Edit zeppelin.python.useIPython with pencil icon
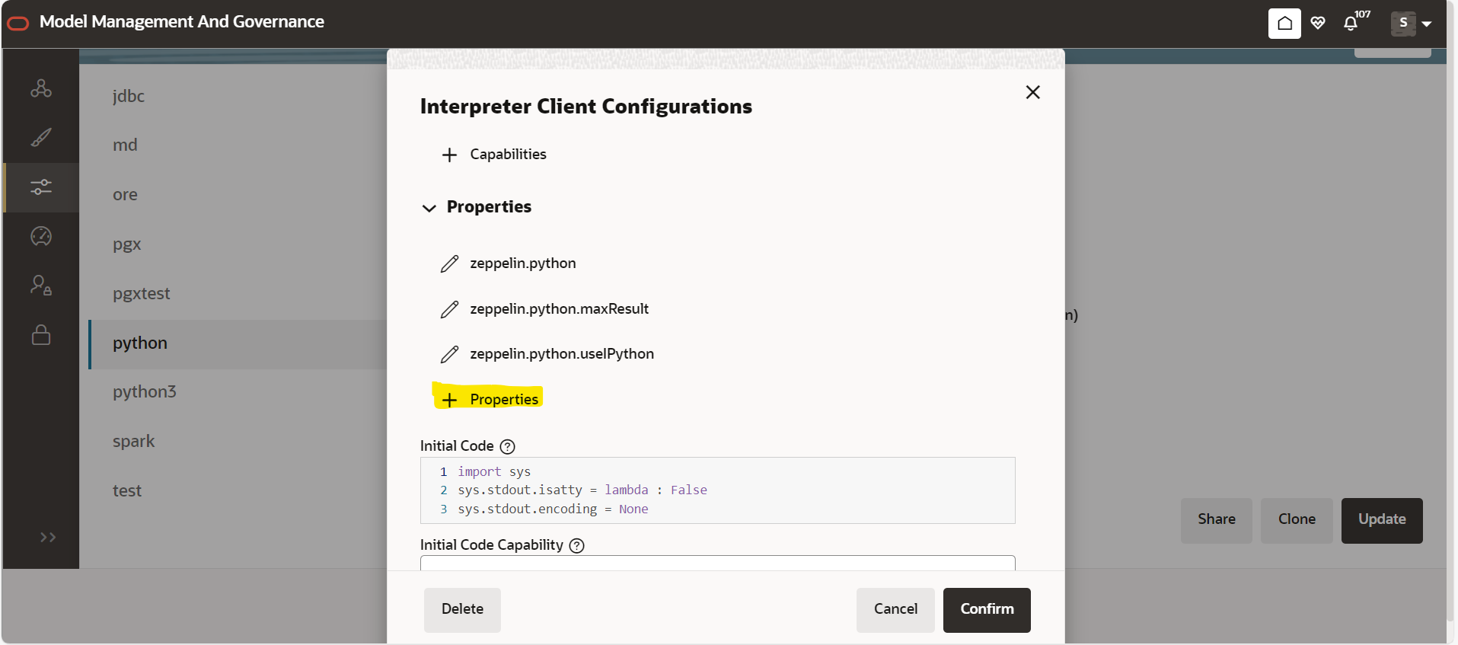Screen dimensions: 1458x645 tap(449, 354)
